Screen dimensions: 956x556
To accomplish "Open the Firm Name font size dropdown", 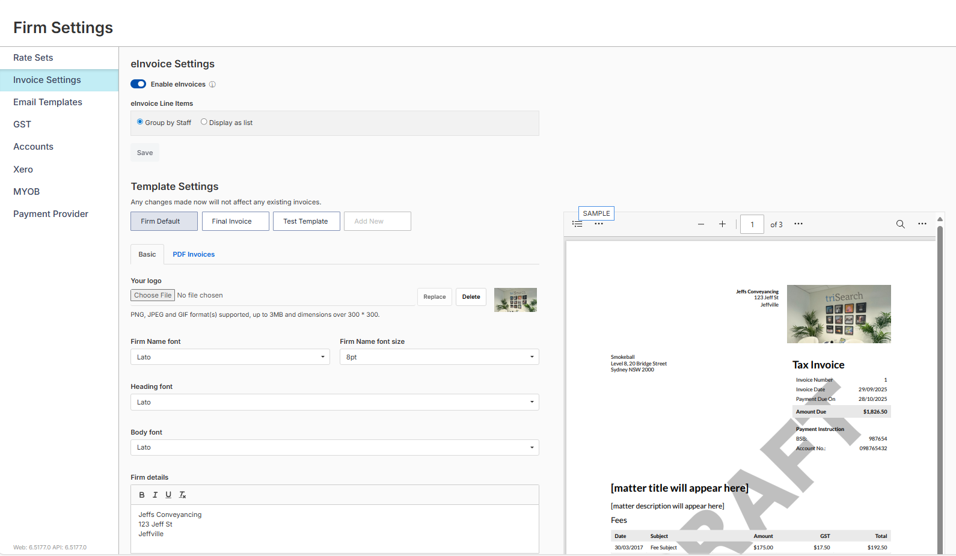I will tap(440, 357).
